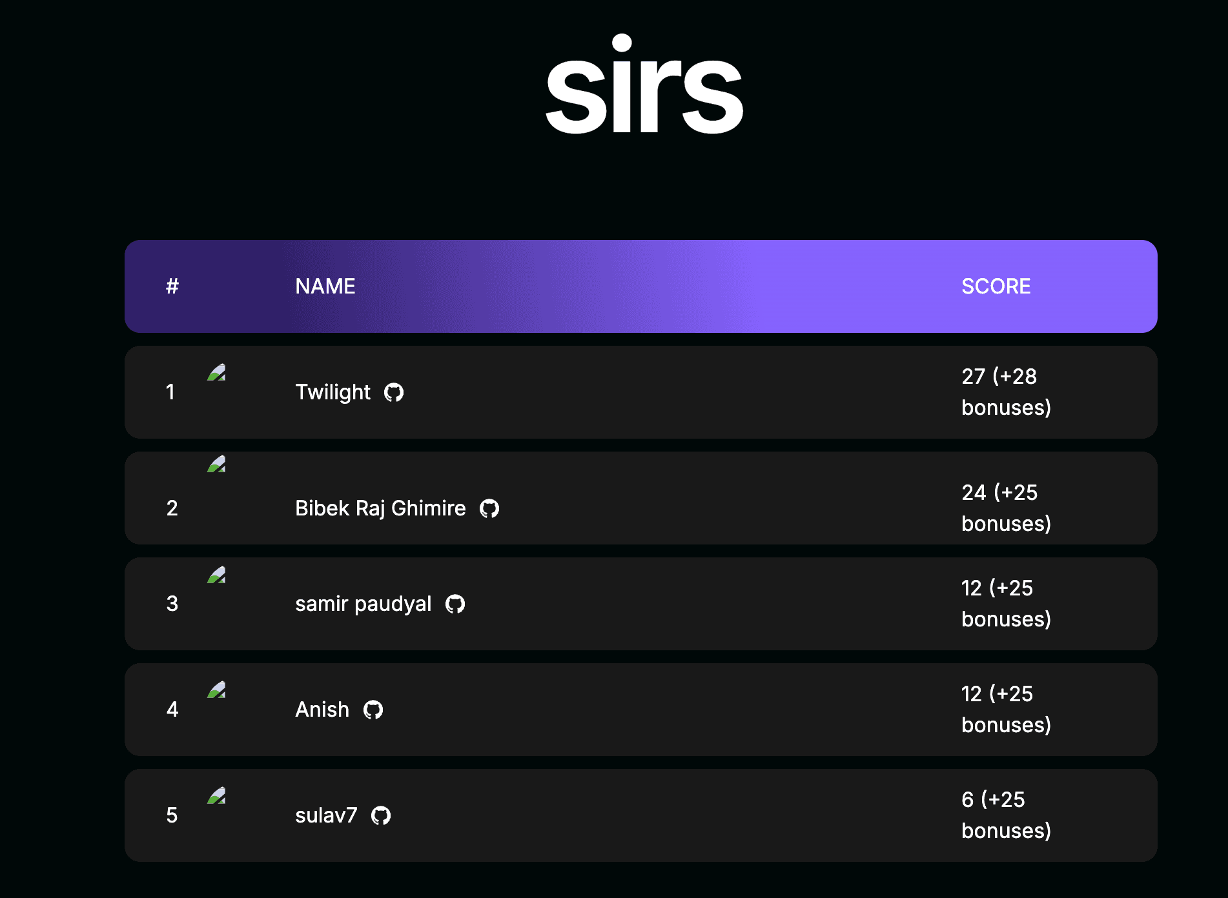The width and height of the screenshot is (1228, 898).
Task: Click the avatar image in rank 3 row
Action: tap(216, 575)
